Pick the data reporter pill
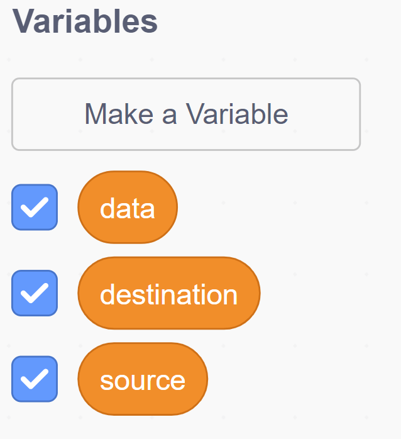 [x=128, y=208]
